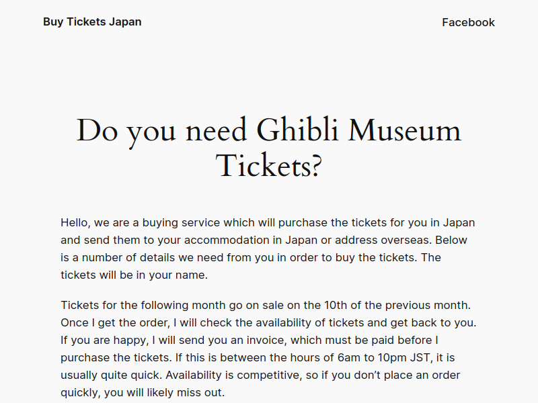Click the words Availability is competitive
This screenshot has height=403, width=538.
pos(233,375)
